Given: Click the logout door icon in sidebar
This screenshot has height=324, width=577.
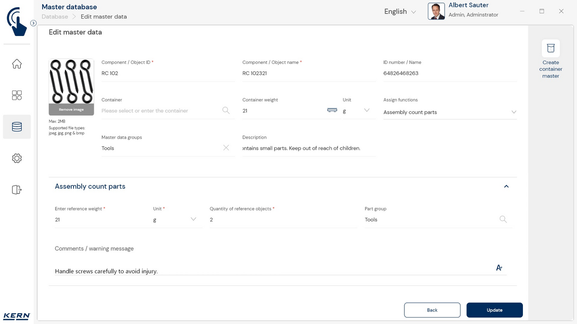Looking at the screenshot, I should click(x=17, y=190).
